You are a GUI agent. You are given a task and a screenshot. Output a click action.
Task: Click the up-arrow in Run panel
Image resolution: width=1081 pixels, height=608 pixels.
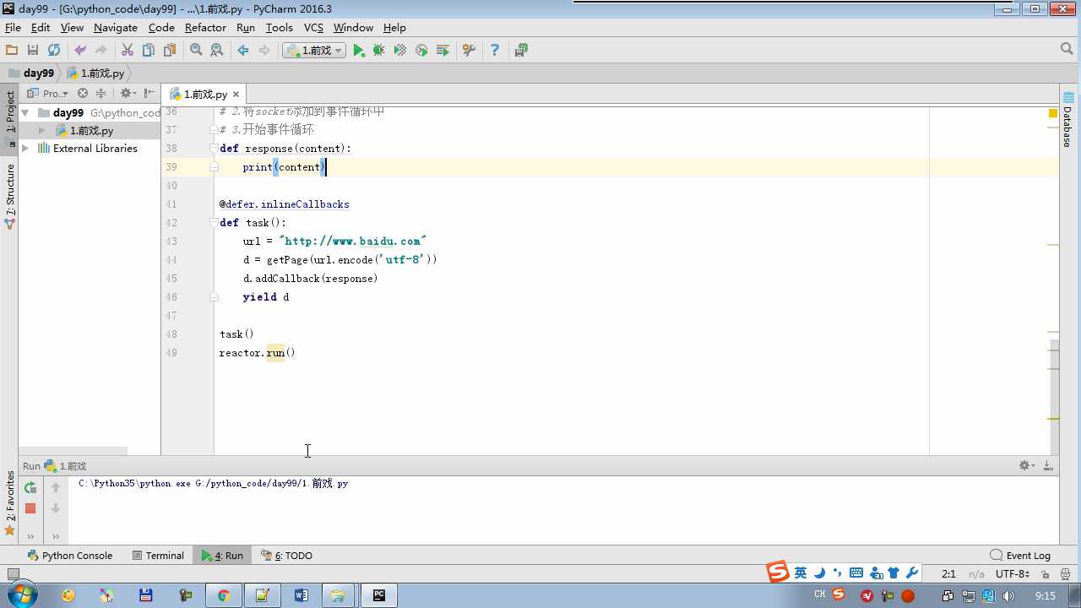[56, 487]
